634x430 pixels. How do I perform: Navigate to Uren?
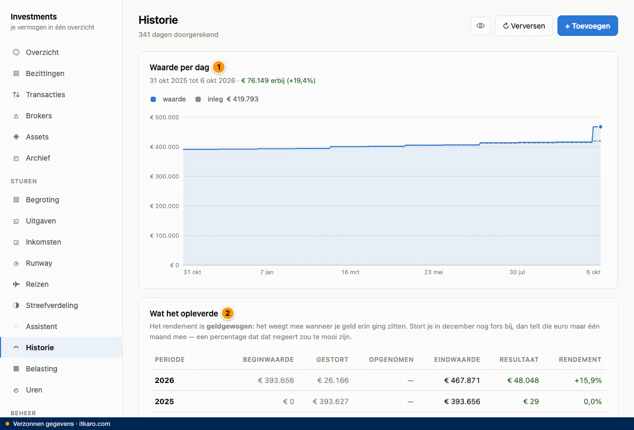coord(61,390)
